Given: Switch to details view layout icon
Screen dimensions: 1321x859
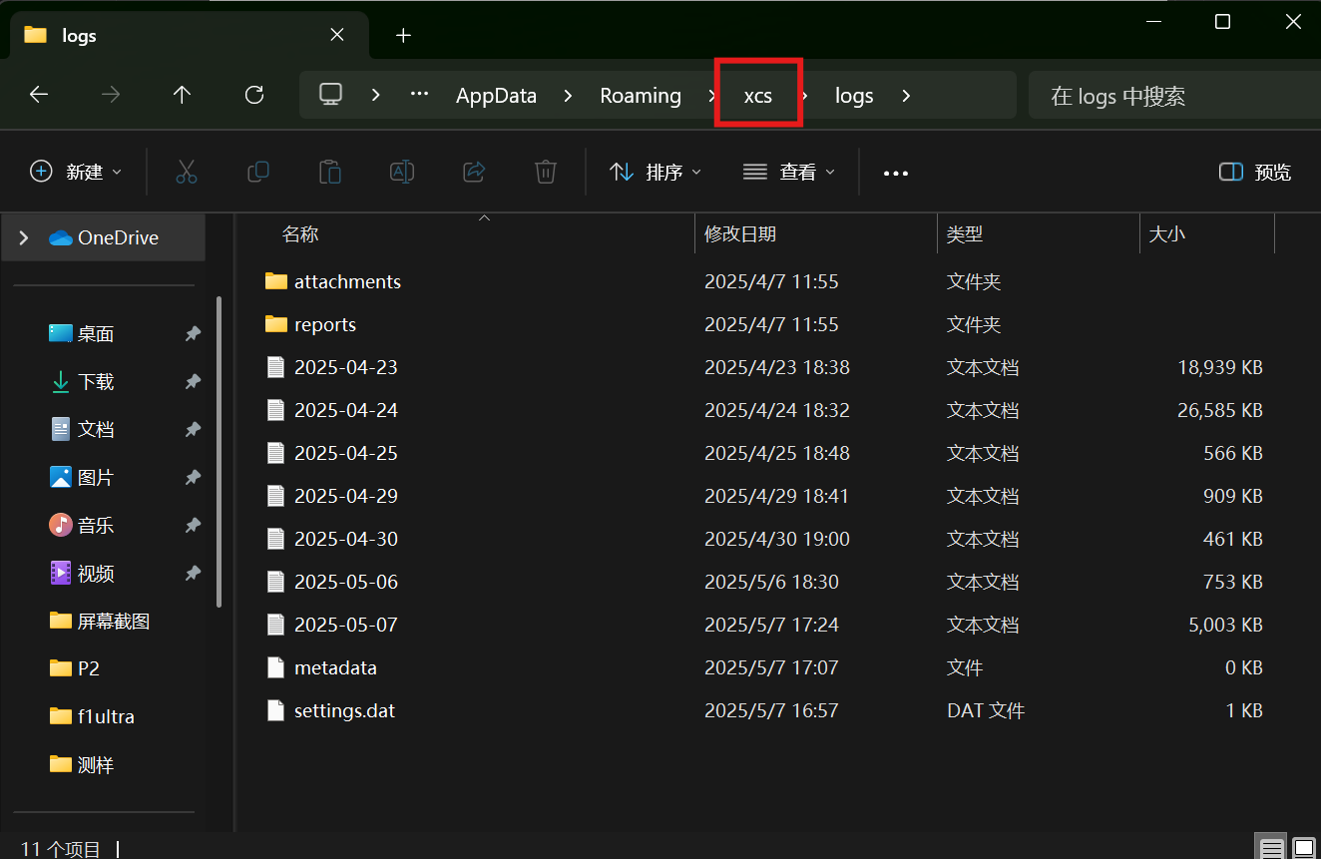Looking at the screenshot, I should point(1271,848).
